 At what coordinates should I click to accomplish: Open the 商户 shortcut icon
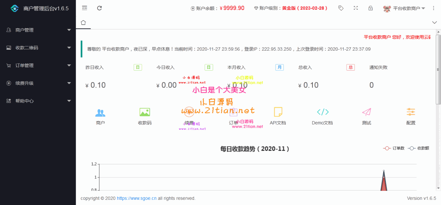click(100, 112)
